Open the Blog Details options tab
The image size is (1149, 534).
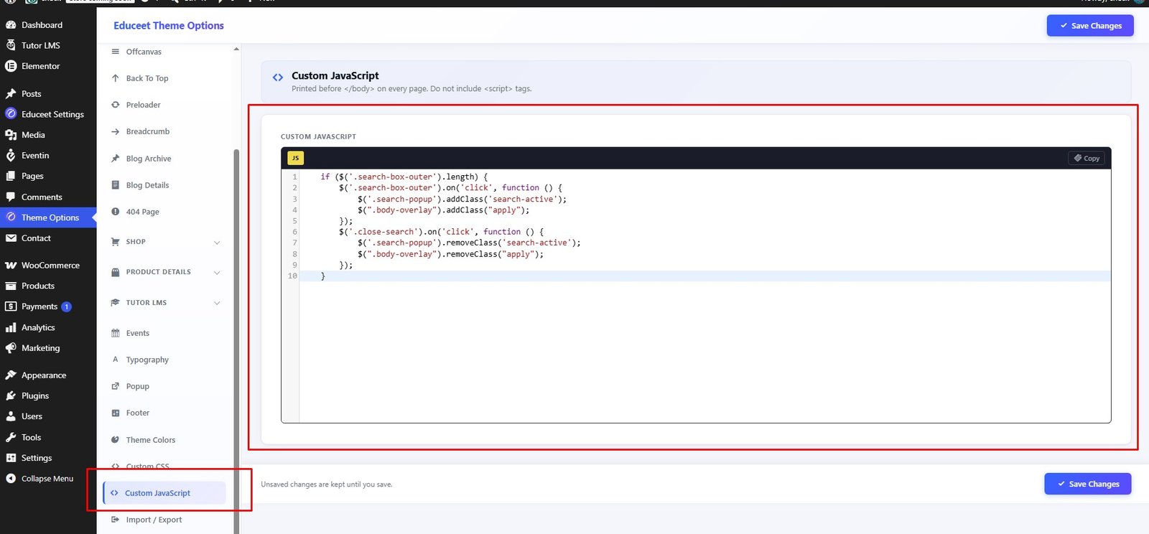tap(165, 185)
